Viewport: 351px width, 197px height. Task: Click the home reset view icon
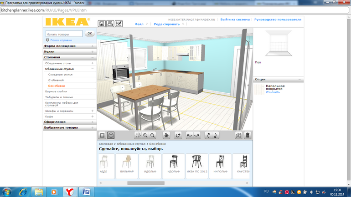tap(166, 135)
